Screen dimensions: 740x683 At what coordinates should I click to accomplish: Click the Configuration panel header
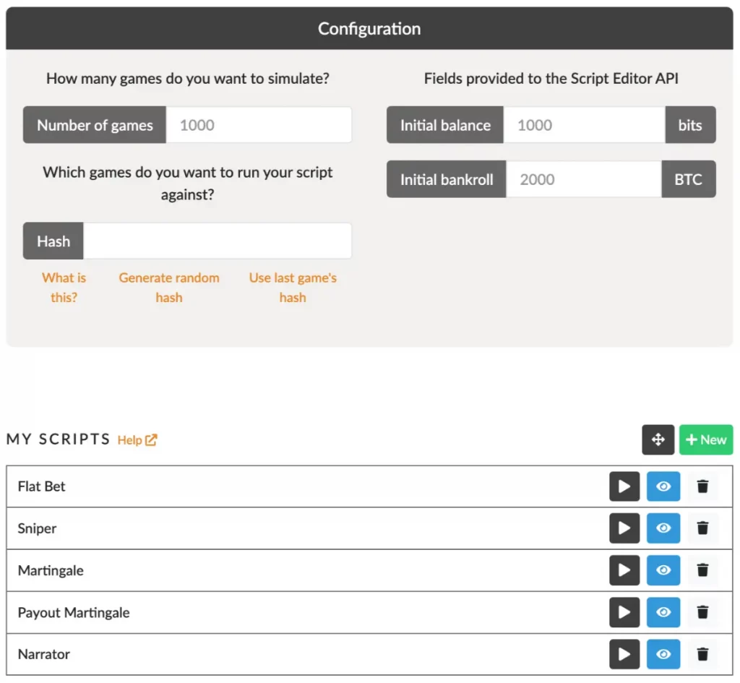(369, 28)
